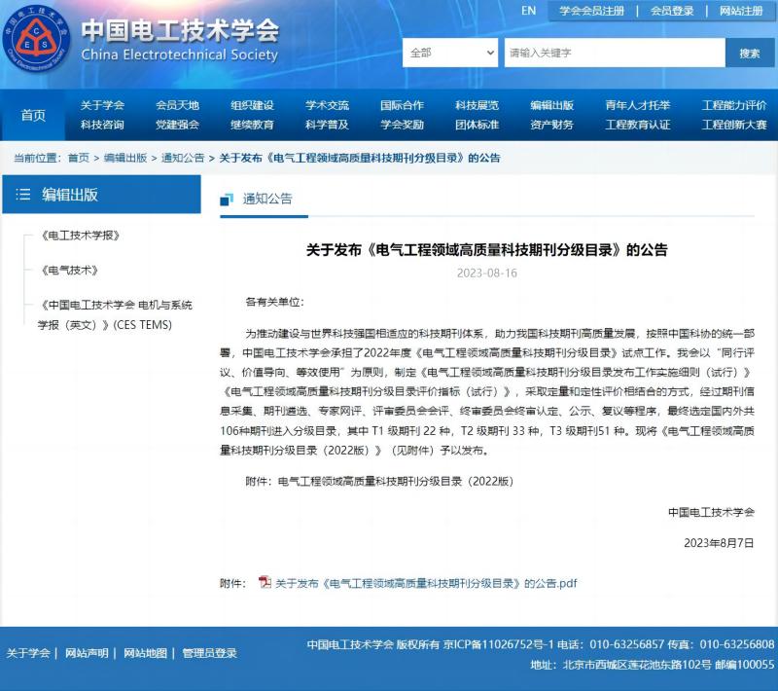Select 《电气技术》 in the sidebar
The height and width of the screenshot is (691, 778).
pos(69,271)
